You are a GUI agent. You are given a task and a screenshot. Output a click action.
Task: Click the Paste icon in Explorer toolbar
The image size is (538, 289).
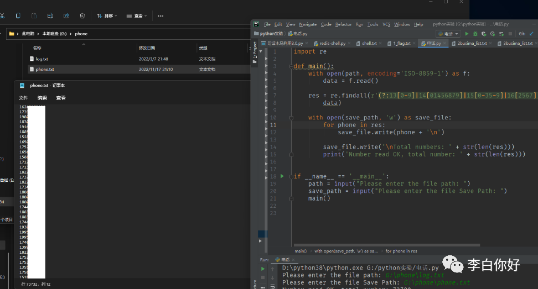(34, 16)
